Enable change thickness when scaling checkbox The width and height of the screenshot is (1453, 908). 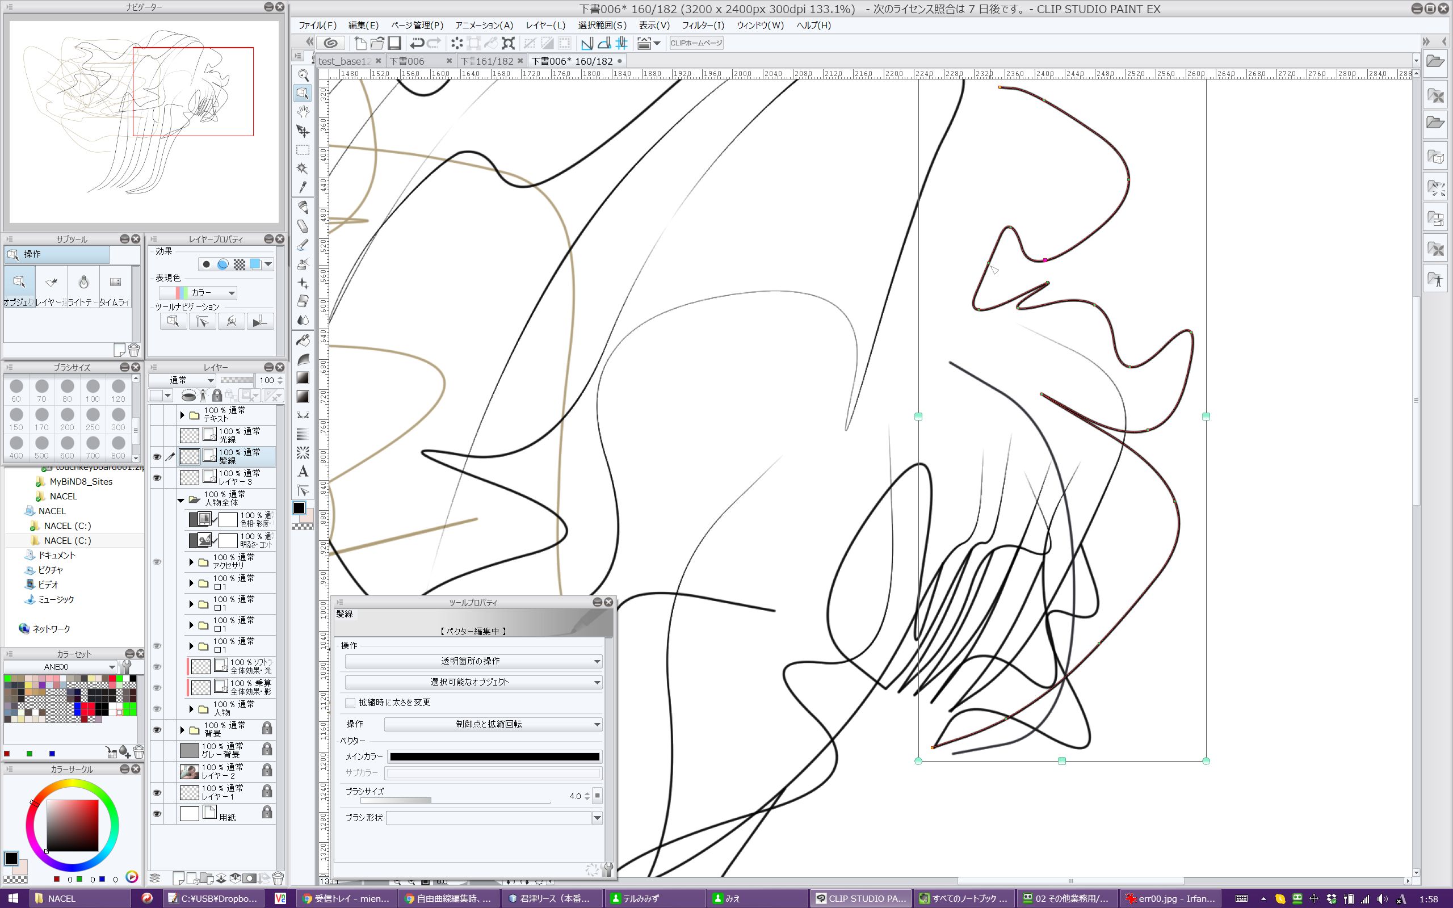[350, 703]
